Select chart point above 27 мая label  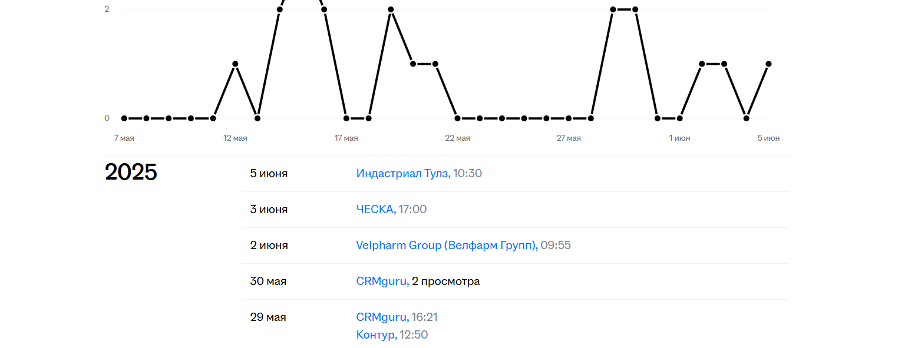[569, 118]
